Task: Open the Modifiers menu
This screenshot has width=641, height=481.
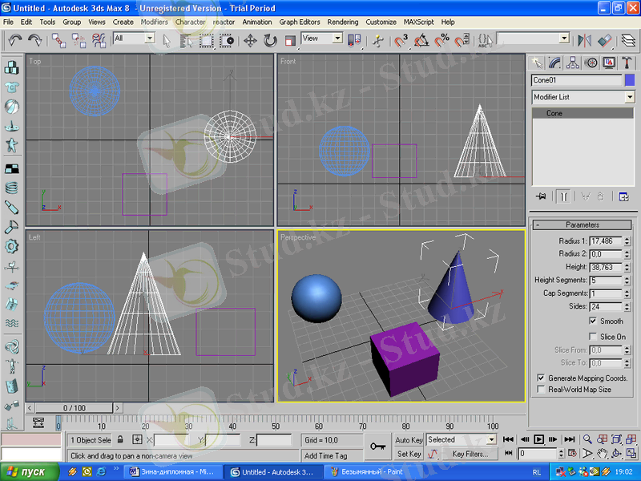Action: coord(154,22)
